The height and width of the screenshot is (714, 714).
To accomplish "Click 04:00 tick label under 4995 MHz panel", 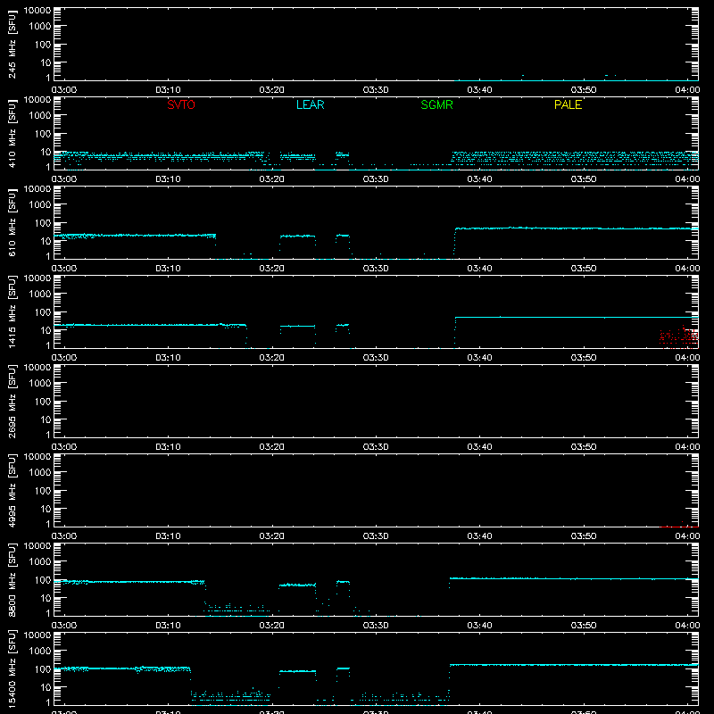I will [x=687, y=536].
